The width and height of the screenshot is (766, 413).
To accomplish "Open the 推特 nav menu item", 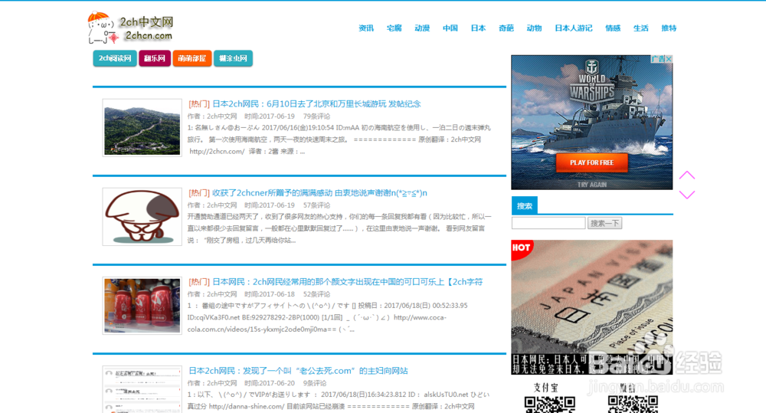I will (x=669, y=28).
